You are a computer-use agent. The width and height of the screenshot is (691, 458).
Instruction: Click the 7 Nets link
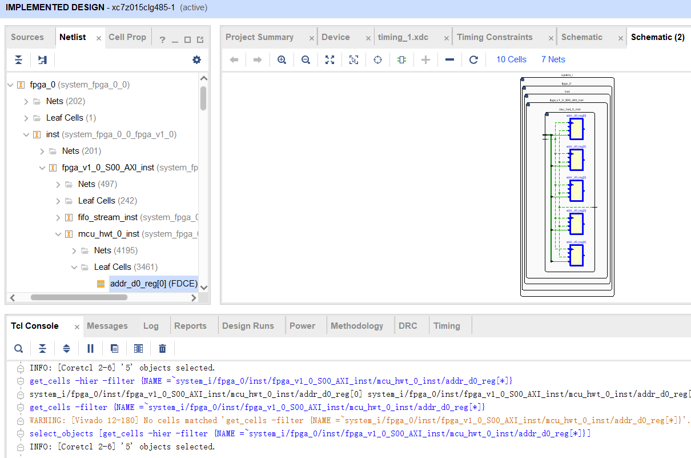[552, 59]
